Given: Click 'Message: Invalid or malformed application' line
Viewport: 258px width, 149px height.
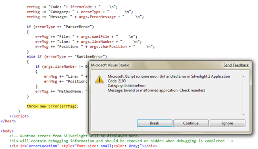Looking at the screenshot, I should [156, 90].
